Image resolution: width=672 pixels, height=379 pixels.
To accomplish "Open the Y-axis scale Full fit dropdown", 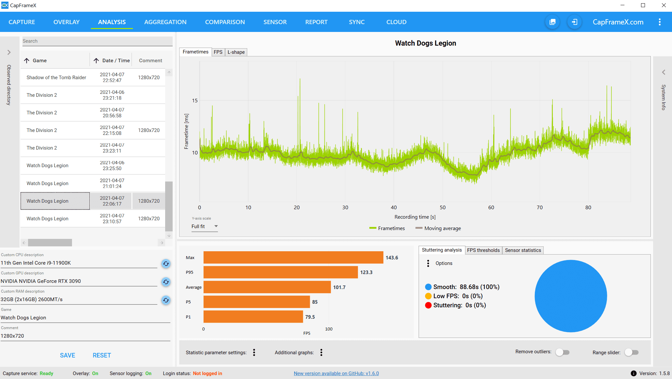I will point(205,226).
